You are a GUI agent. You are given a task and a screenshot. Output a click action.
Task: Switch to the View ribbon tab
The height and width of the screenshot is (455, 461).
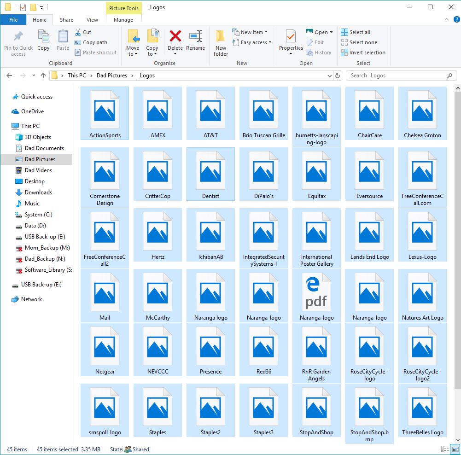point(92,20)
